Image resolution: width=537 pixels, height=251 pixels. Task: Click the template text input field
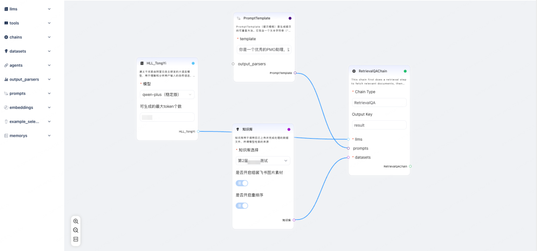(x=264, y=50)
